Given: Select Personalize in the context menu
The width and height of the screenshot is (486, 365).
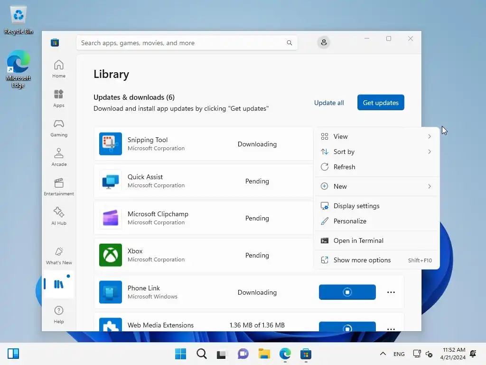Looking at the screenshot, I should pos(376,221).
